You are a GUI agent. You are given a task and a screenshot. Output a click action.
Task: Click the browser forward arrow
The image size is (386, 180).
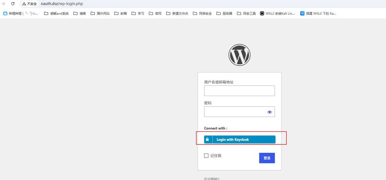tap(3, 4)
